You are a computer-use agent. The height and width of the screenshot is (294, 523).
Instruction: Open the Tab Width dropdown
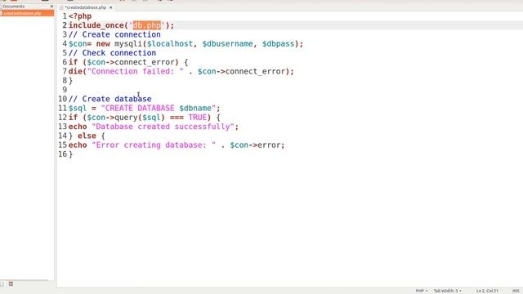pyautogui.click(x=447, y=291)
